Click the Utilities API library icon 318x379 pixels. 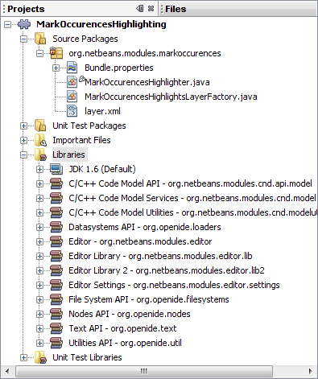56,343
